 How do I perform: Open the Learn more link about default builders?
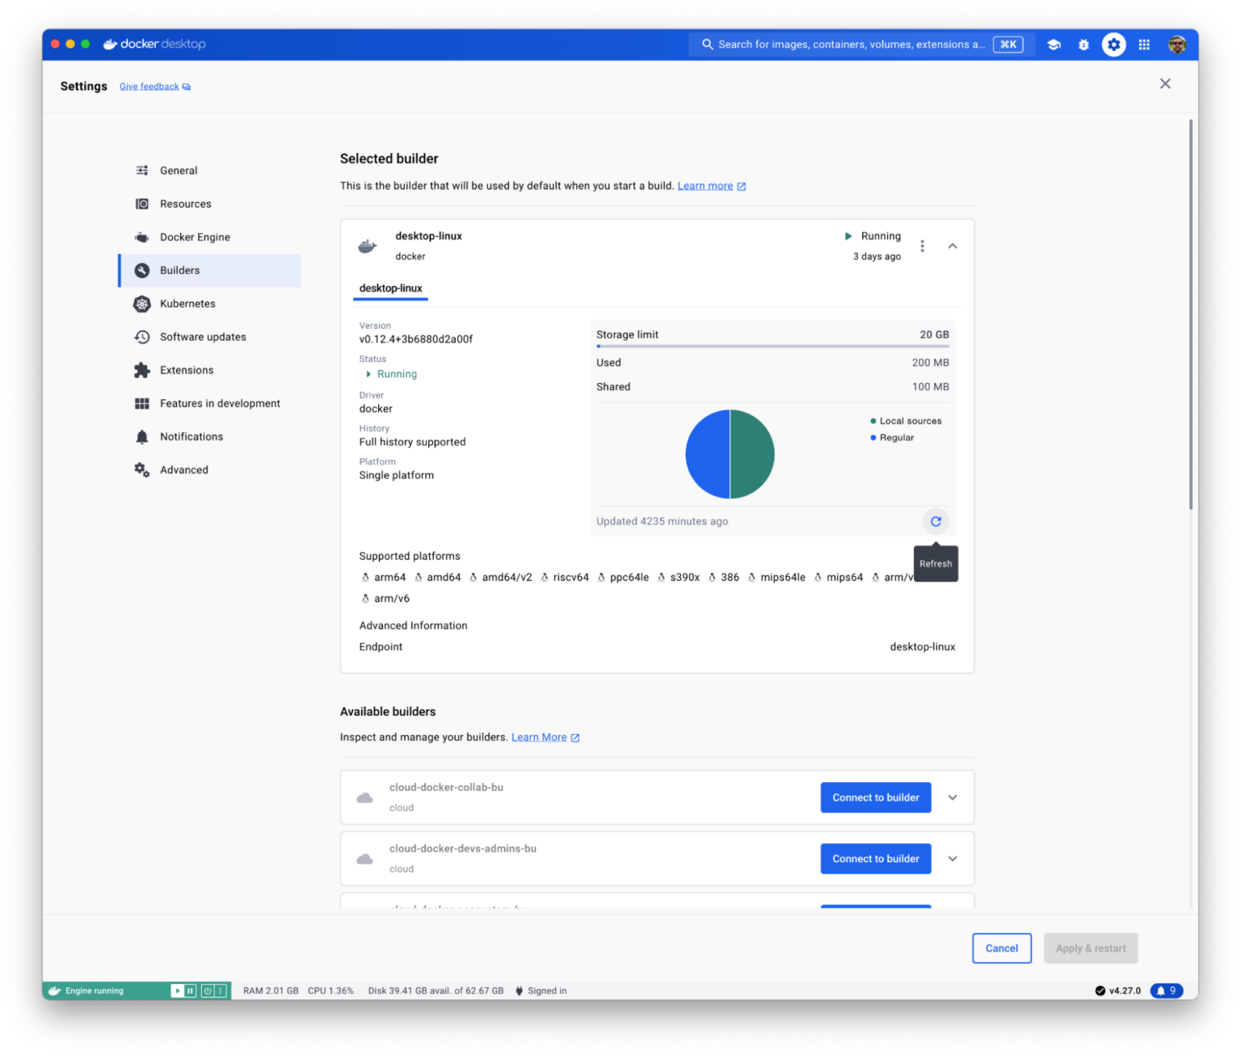pyautogui.click(x=705, y=185)
